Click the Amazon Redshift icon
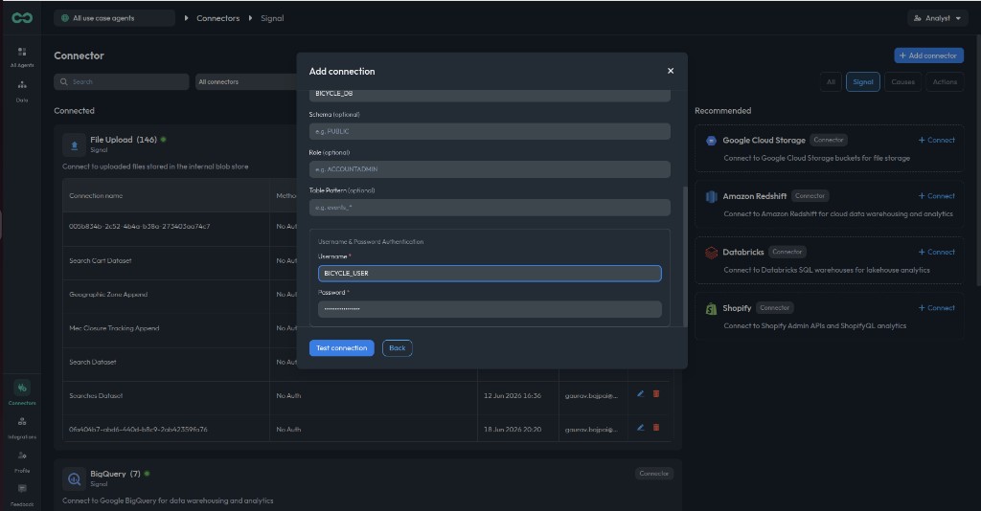The image size is (981, 511). (711, 197)
